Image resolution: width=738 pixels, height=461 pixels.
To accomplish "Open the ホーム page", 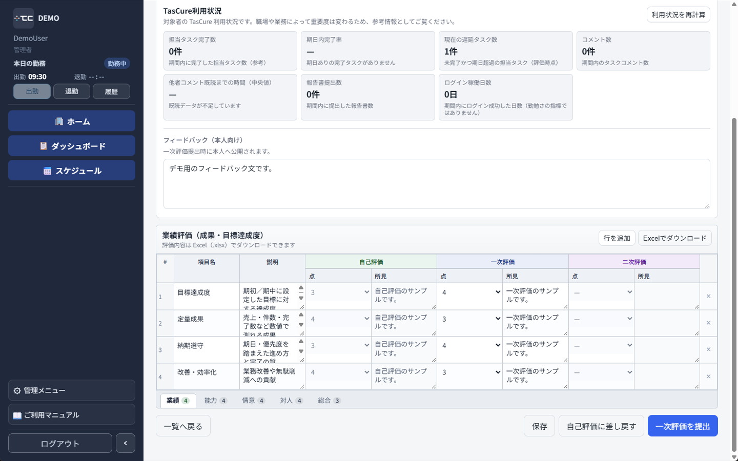I will (x=72, y=121).
